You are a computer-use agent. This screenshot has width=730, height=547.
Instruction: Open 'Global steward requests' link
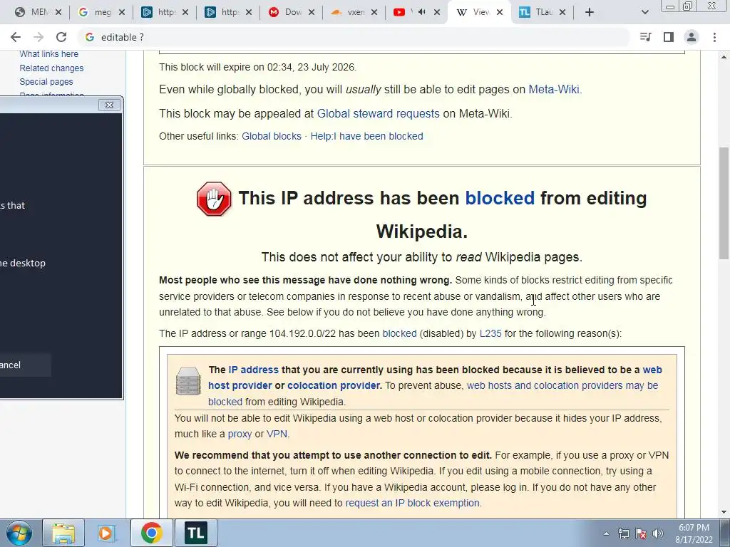coord(378,113)
